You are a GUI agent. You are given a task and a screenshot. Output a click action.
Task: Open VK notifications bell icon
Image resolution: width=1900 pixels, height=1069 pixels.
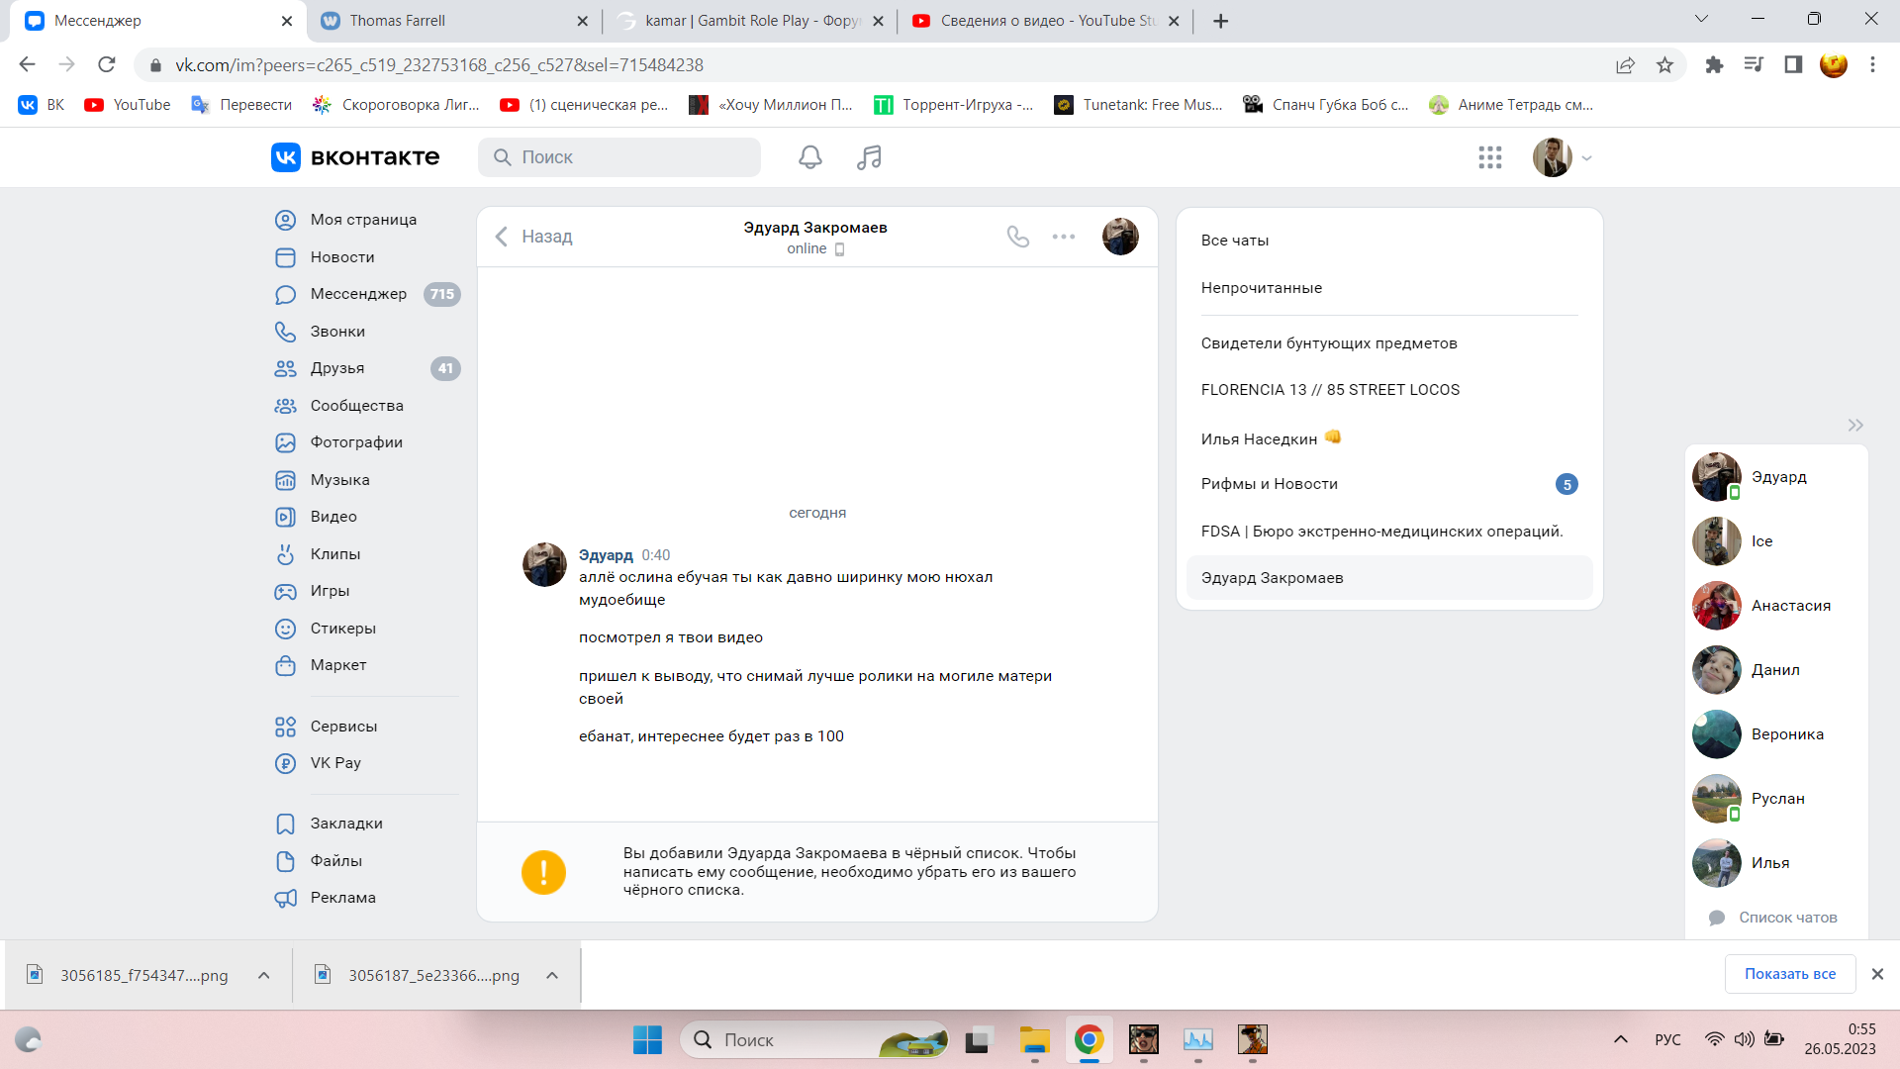809,157
